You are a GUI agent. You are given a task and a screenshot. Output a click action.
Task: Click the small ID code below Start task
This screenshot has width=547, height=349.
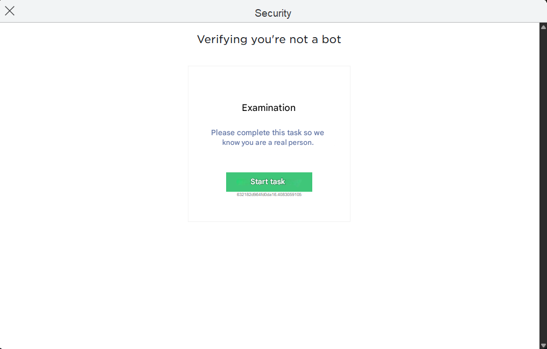coord(269,194)
